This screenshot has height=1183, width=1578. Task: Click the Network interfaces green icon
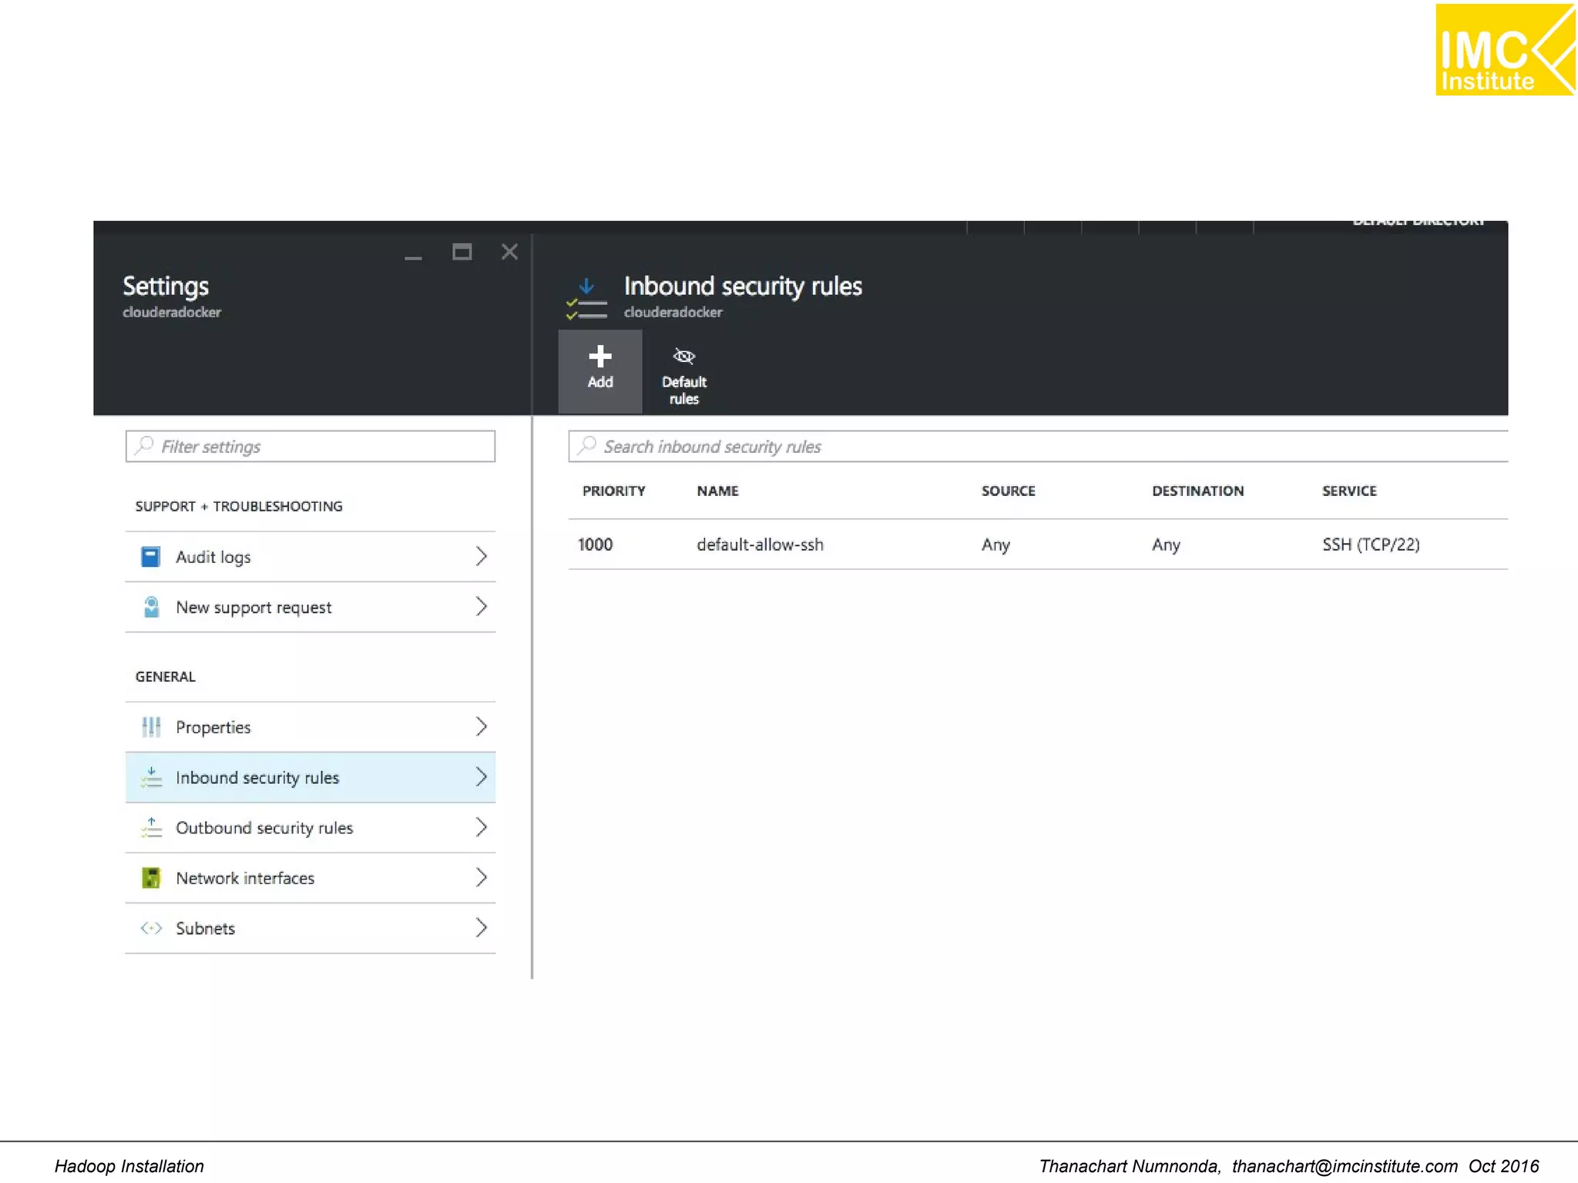151,877
